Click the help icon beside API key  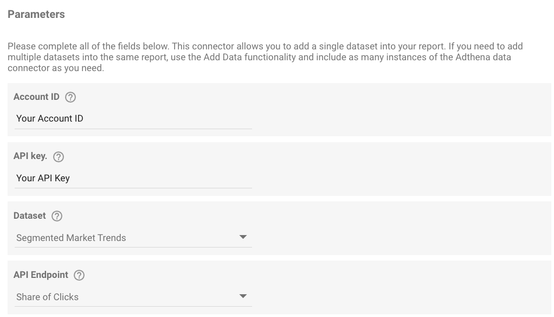point(59,157)
